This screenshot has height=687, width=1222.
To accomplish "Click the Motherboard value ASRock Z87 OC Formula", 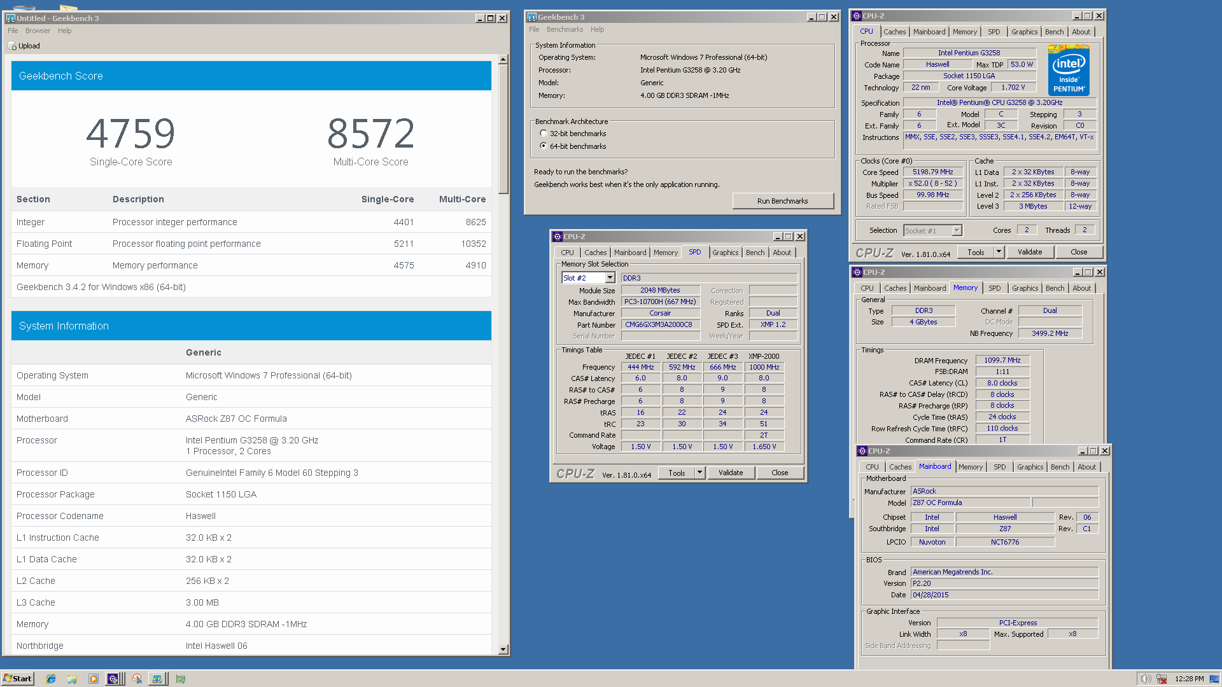I will pyautogui.click(x=236, y=419).
